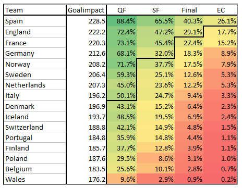The height and width of the screenshot is (188, 242).
Task: Click the QF column header
Action: coord(122,10)
